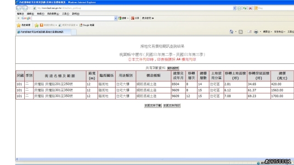This screenshot has height=165, width=294.
Task: Click the horizontal scrollbar left arrow
Action: [x=17, y=159]
